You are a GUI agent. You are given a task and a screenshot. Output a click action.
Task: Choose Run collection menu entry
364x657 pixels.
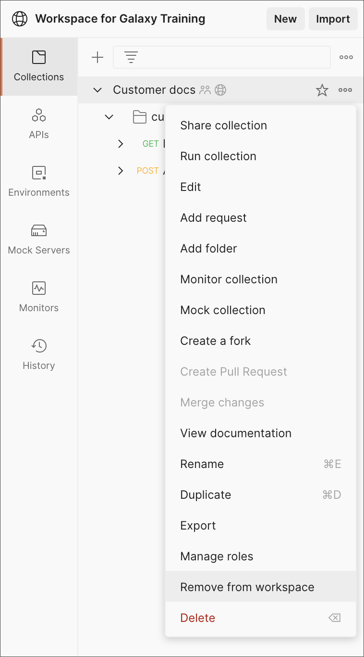click(x=261, y=156)
